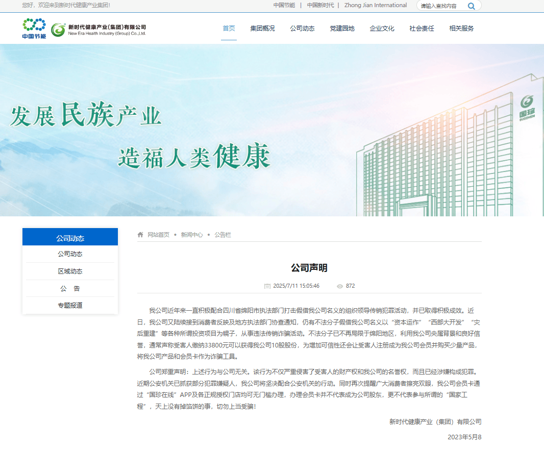Click the paragraph starting 我公司近年来
544x449 pixels.
pos(309,334)
